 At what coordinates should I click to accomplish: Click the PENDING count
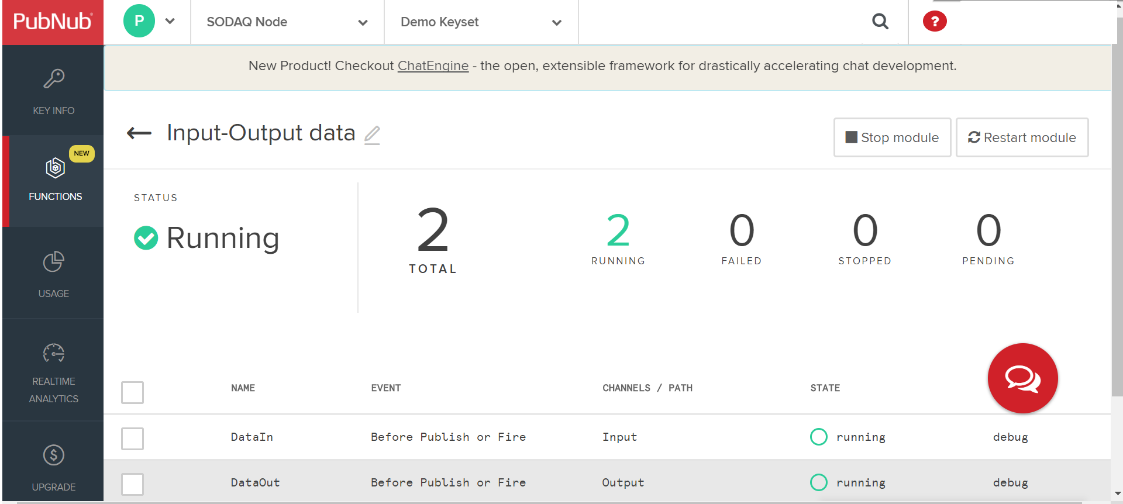tap(988, 230)
